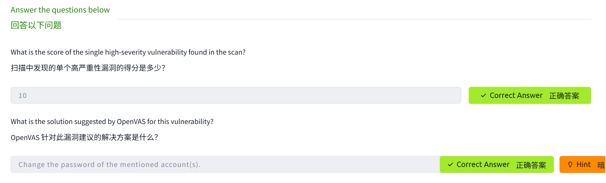Click 正确答案 label in the second green button
The width and height of the screenshot is (606, 183).
coord(531,165)
